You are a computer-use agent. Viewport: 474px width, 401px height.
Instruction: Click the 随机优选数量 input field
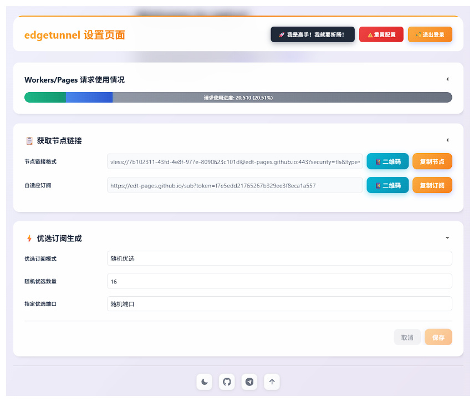click(x=279, y=281)
